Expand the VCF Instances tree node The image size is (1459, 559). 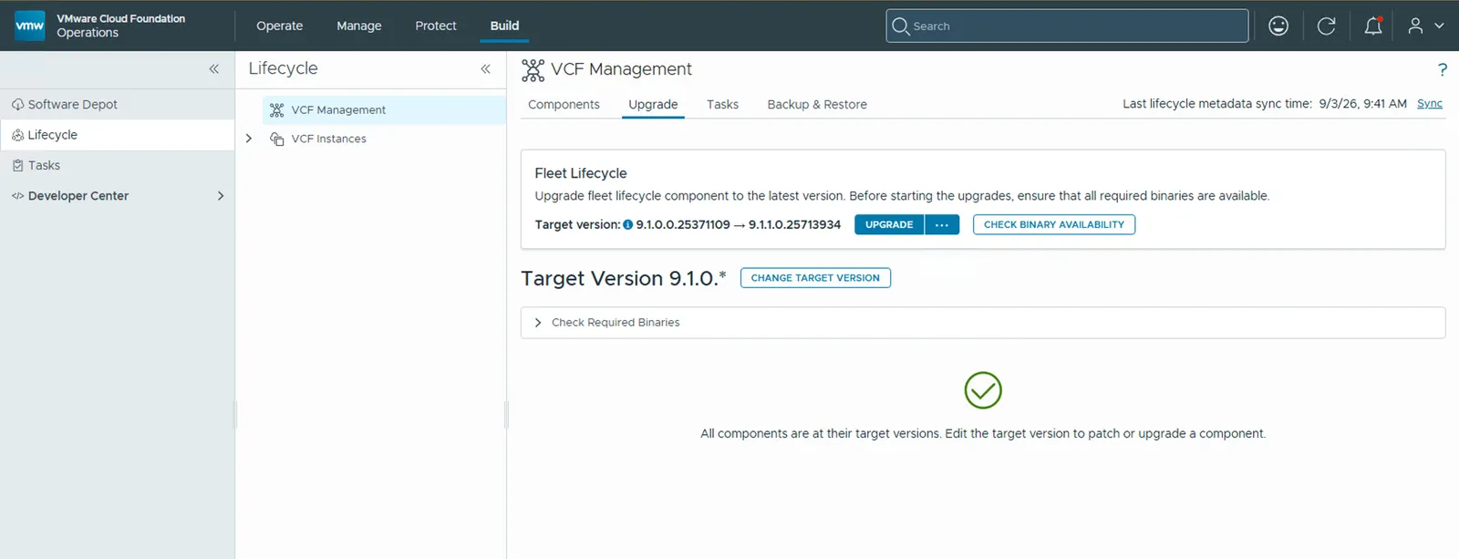click(x=248, y=139)
